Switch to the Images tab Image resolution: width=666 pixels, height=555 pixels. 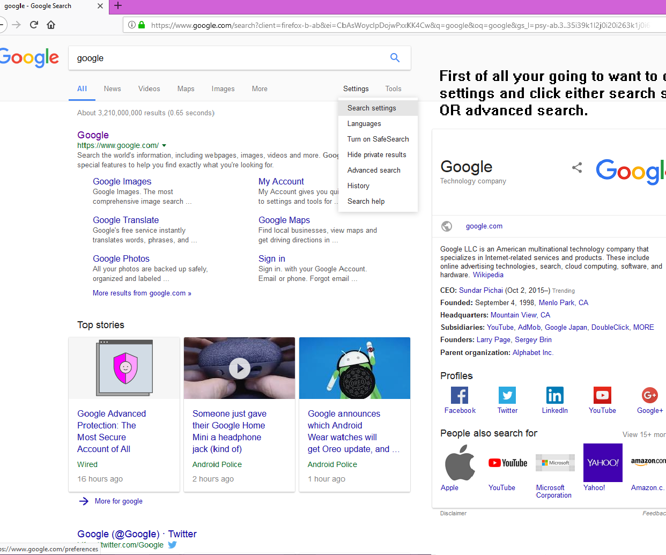[x=223, y=88]
